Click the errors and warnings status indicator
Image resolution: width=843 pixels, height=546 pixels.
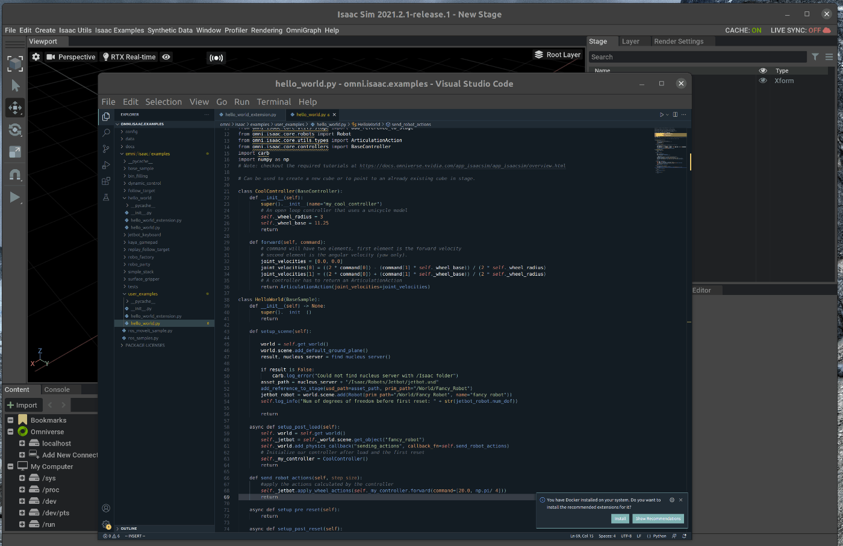[x=111, y=536]
